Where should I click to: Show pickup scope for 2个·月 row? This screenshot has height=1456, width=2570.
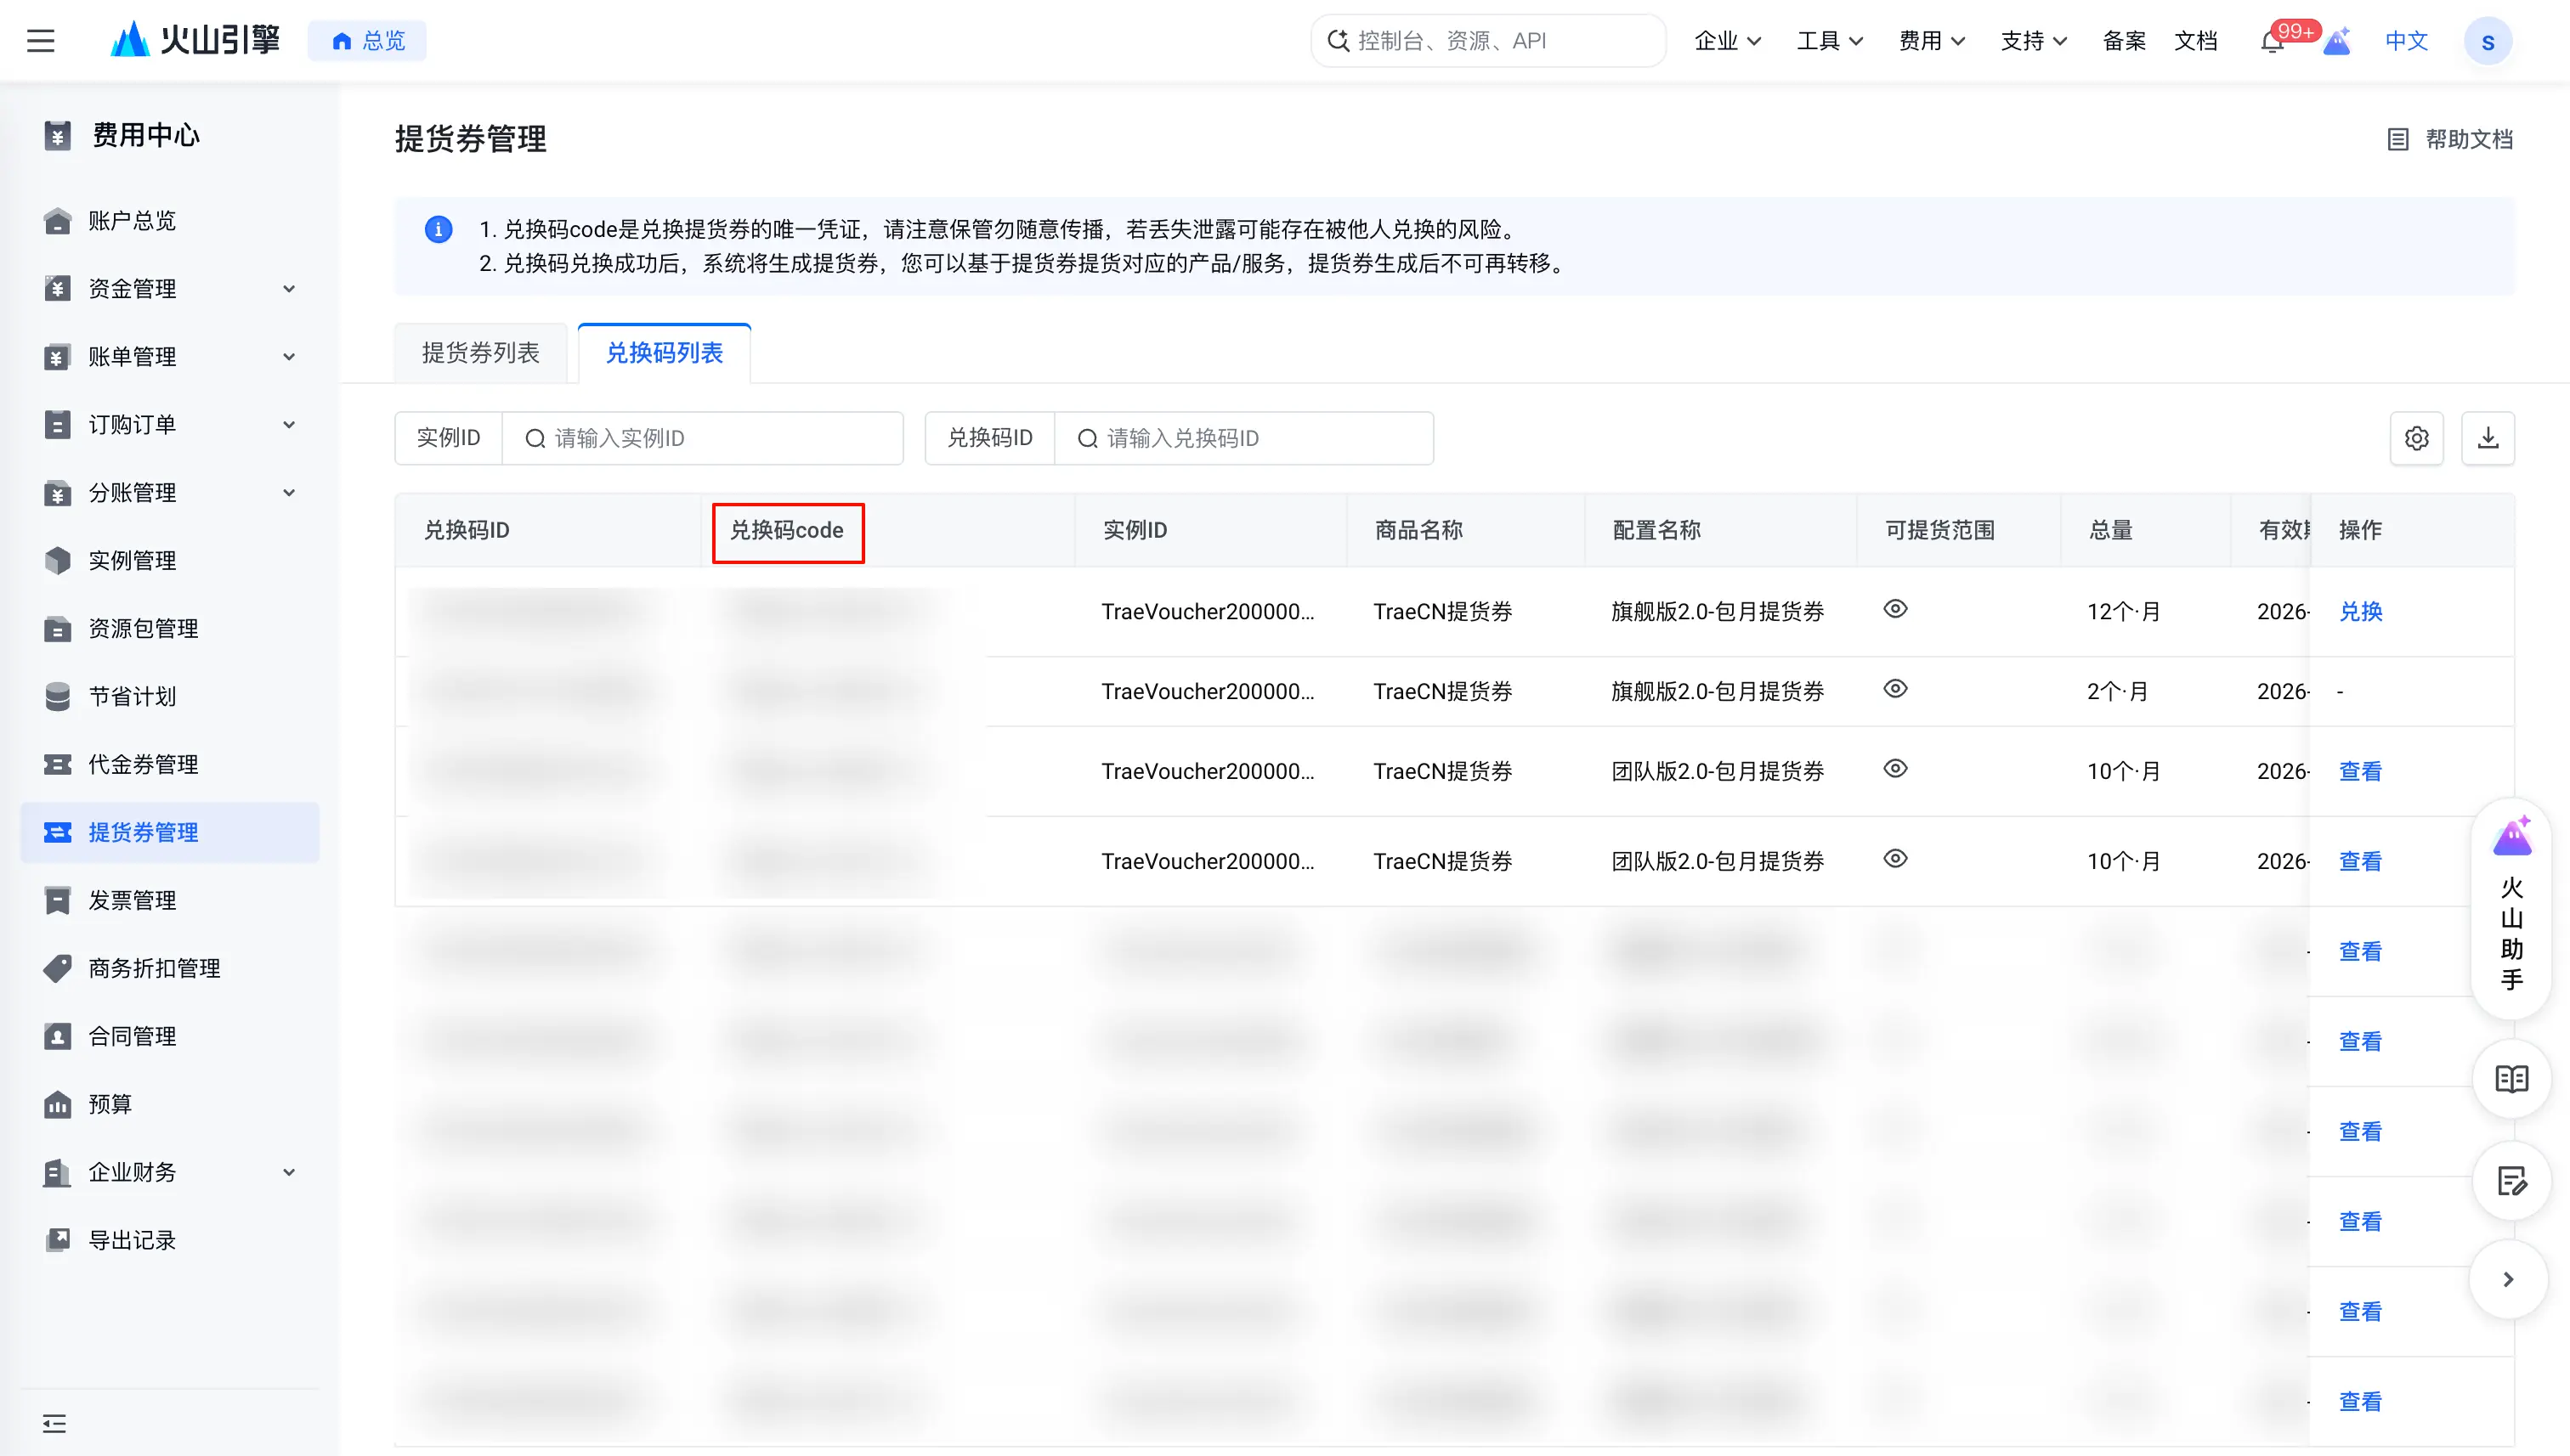pos(1896,689)
